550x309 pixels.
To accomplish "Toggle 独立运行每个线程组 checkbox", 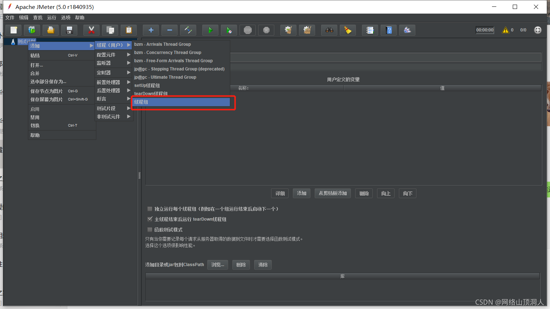I will (x=150, y=209).
